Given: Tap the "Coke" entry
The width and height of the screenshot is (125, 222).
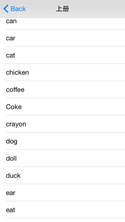Looking at the screenshot, I should 62,107.
